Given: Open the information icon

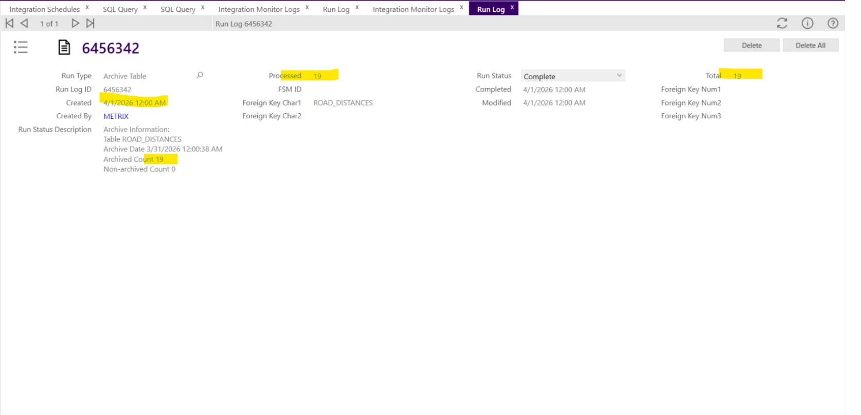Looking at the screenshot, I should tap(808, 23).
